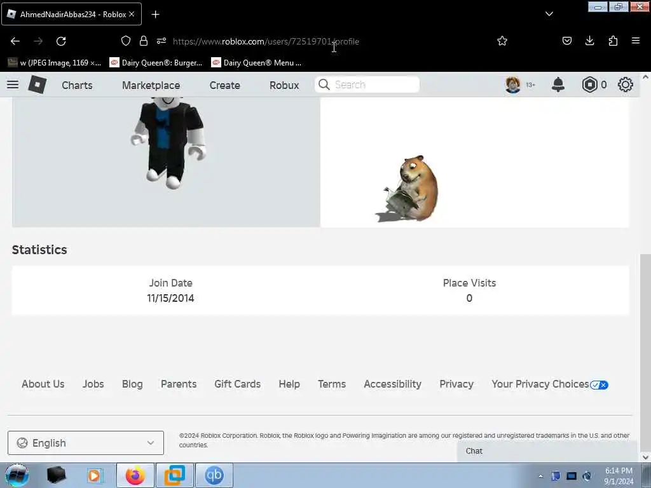Open the Windows Start button

point(17,475)
